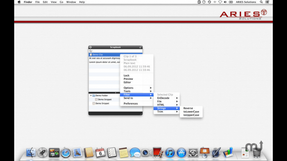Open Reminders checklist icon in Dock
Viewport: 287px width, 161px height.
(112, 152)
